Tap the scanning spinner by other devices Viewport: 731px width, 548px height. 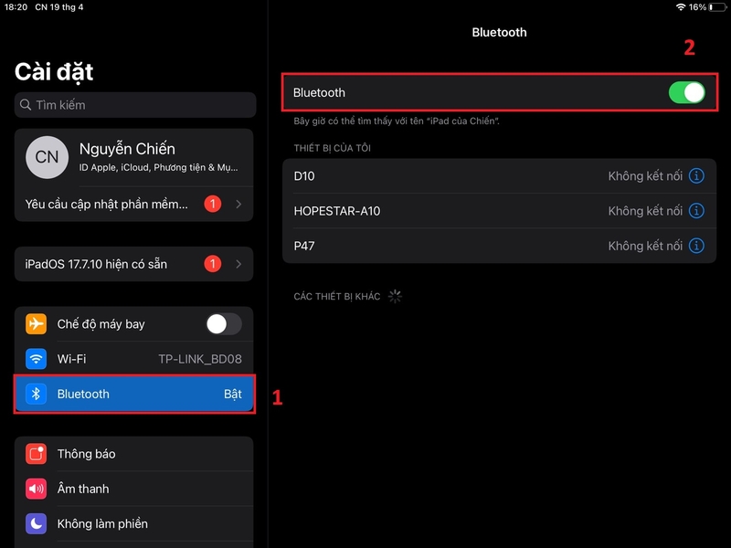coord(395,296)
